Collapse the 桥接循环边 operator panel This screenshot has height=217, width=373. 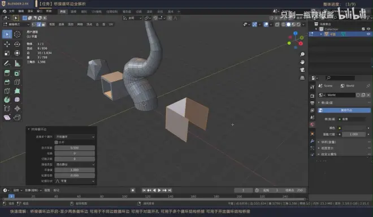(29, 129)
